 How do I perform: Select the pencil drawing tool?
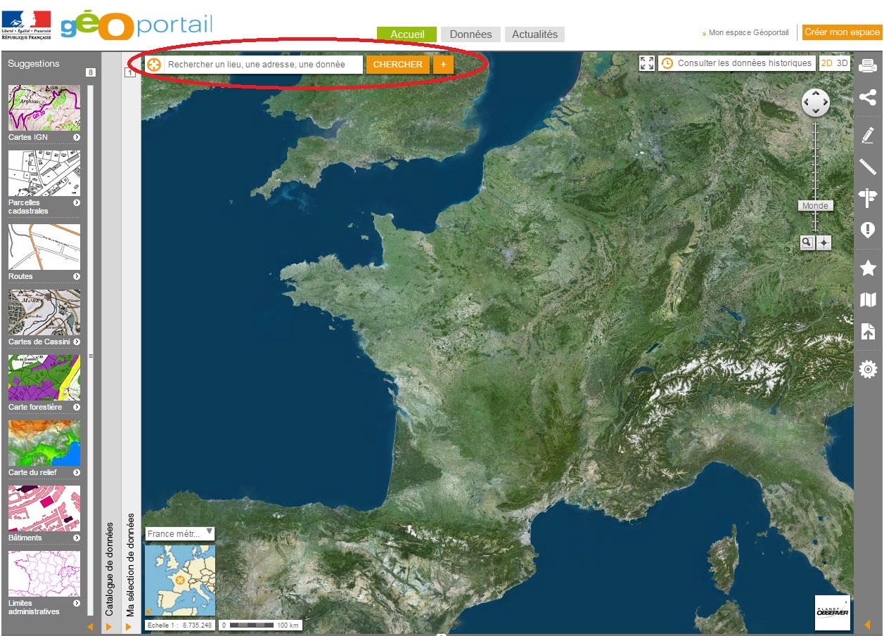(868, 135)
